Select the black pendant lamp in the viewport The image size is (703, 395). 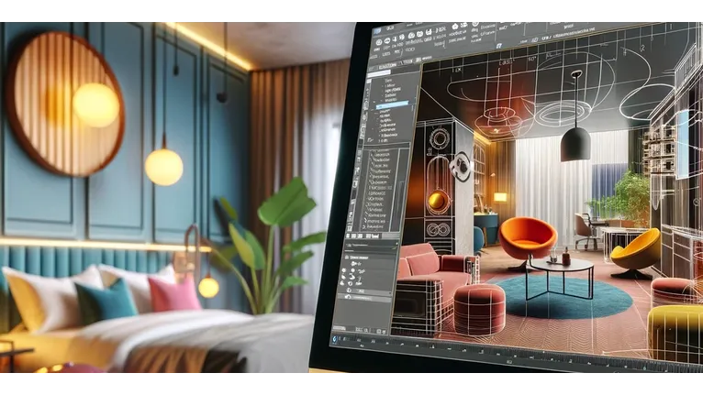[575, 143]
